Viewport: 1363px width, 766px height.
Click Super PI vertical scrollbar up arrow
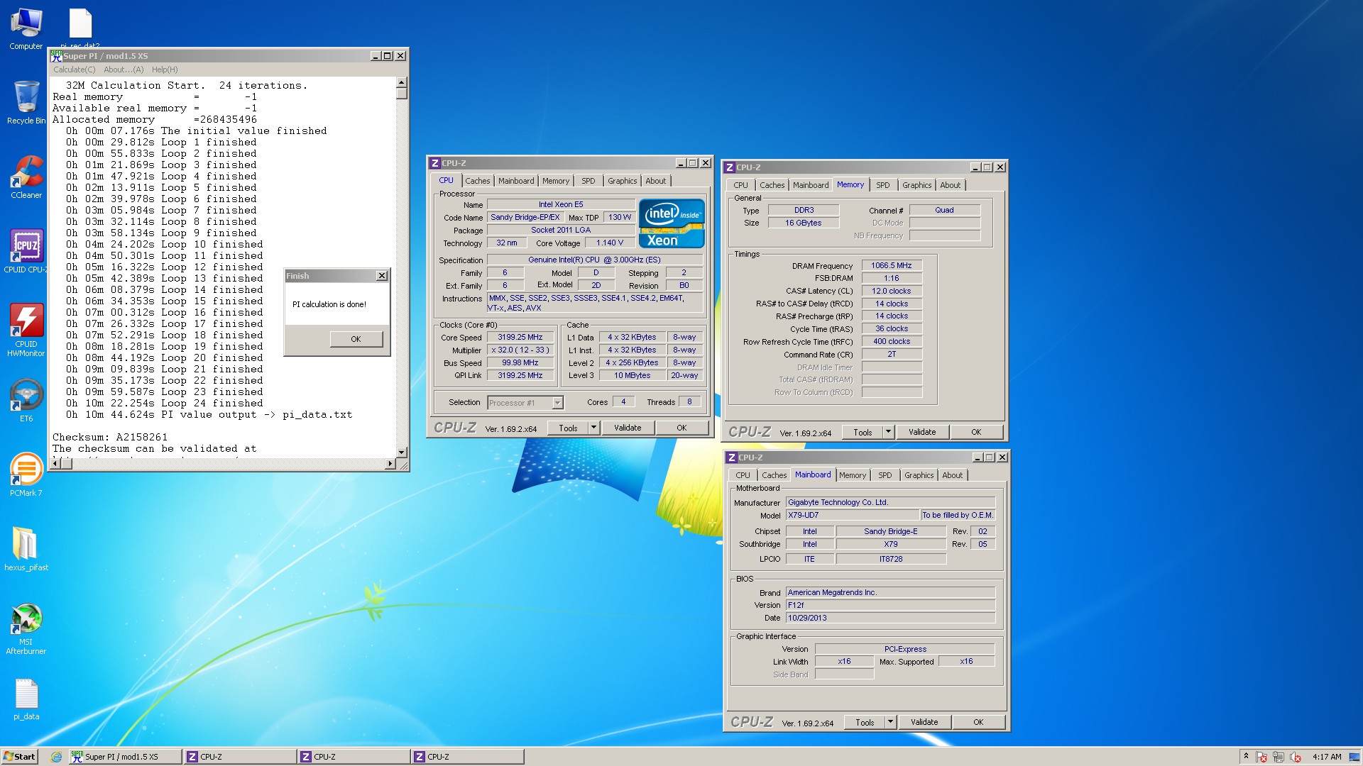[x=402, y=82]
